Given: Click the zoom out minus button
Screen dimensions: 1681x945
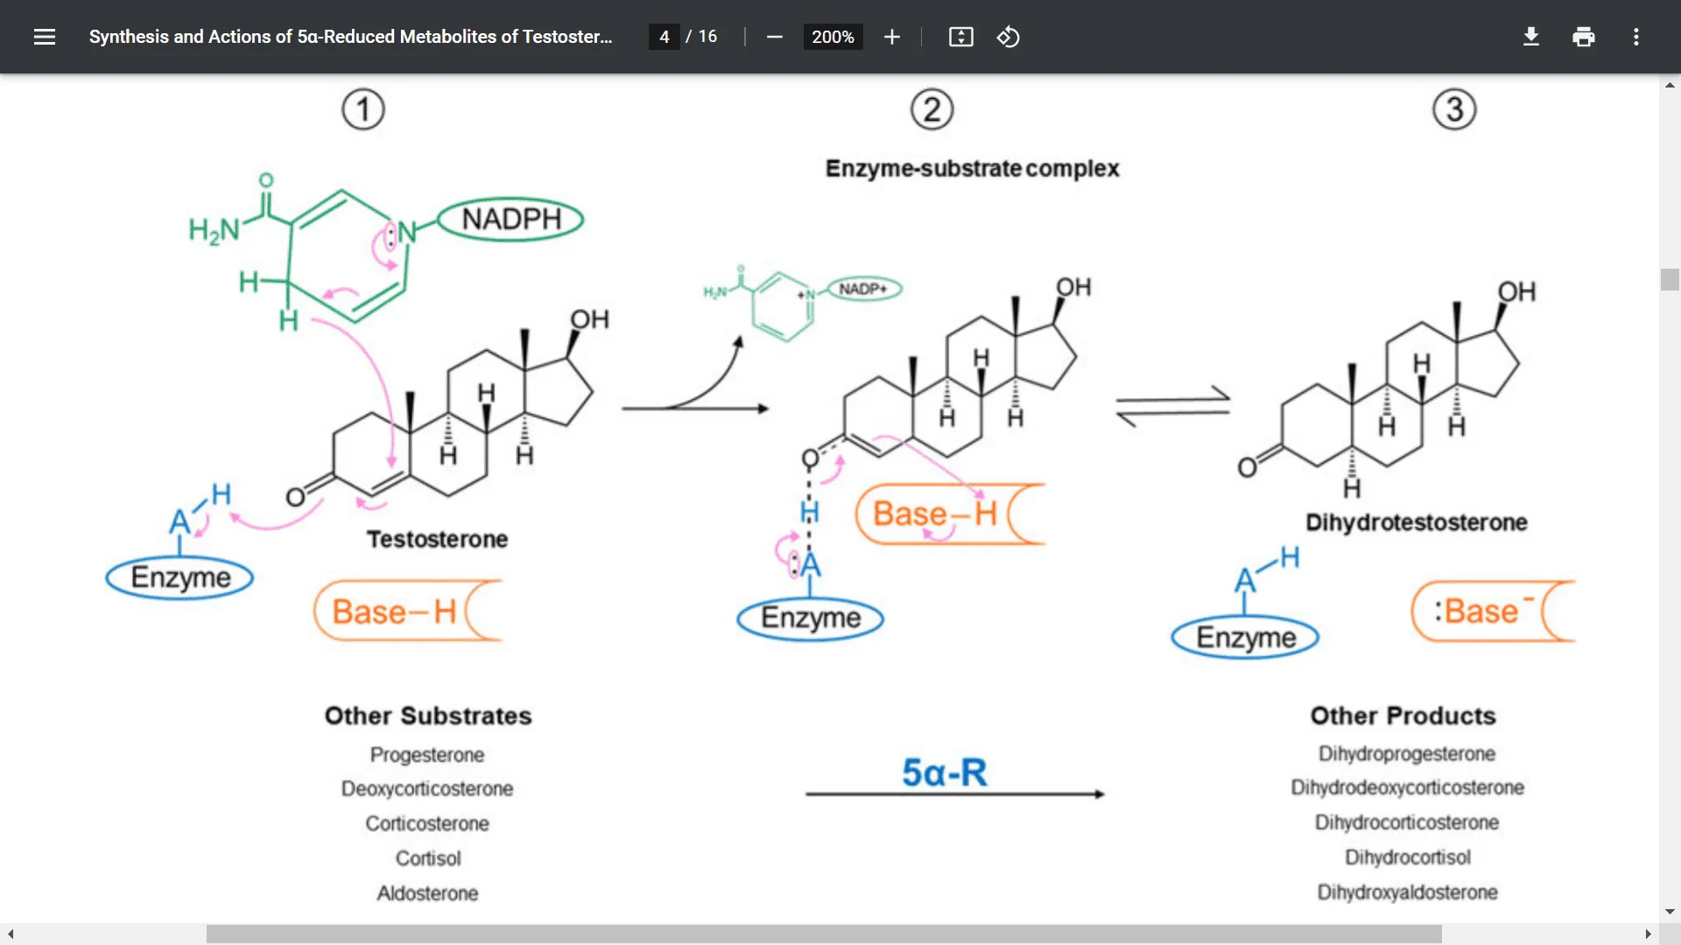Looking at the screenshot, I should coord(774,37).
